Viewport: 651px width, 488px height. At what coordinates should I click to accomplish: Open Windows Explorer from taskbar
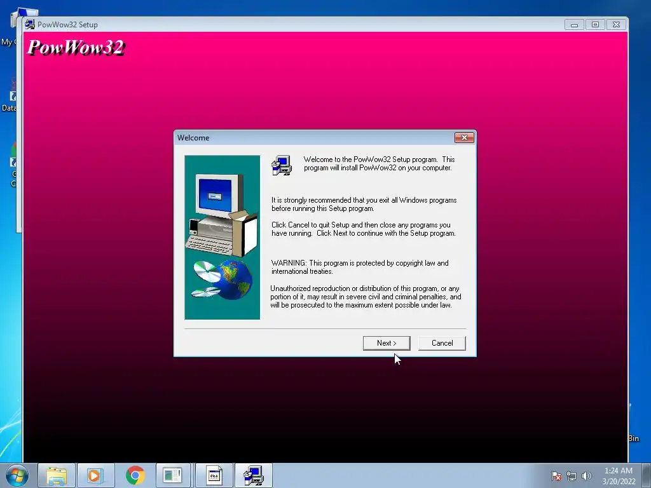click(57, 475)
